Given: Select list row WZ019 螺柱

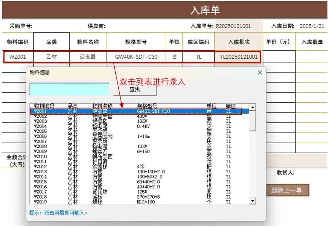Looking at the screenshot, I should pyautogui.click(x=139, y=202).
